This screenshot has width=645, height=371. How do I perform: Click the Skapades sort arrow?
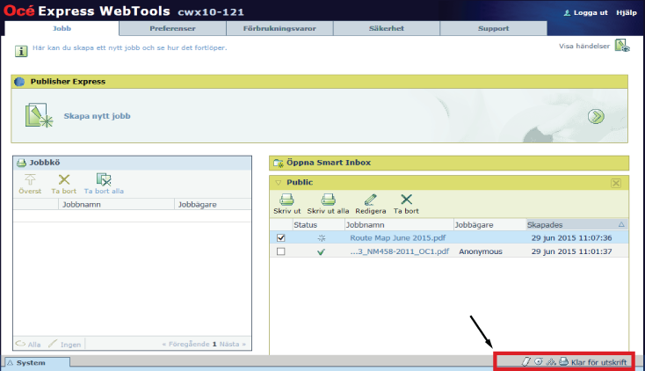coord(621,225)
